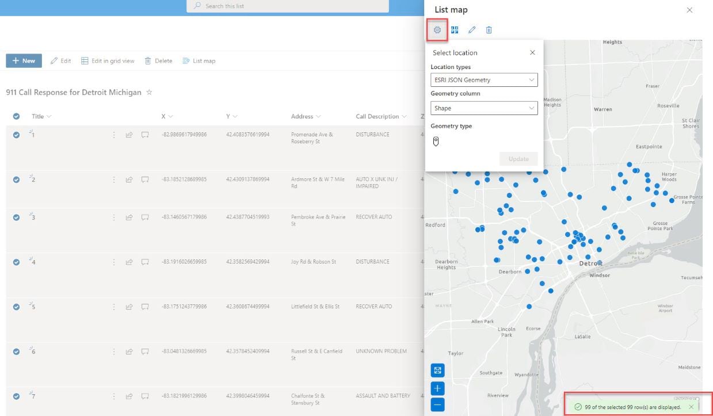Click the Search this list field
713x416 pixels.
[x=288, y=6]
